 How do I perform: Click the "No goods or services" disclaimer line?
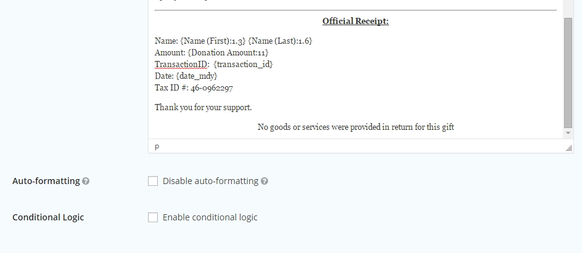coord(356,127)
